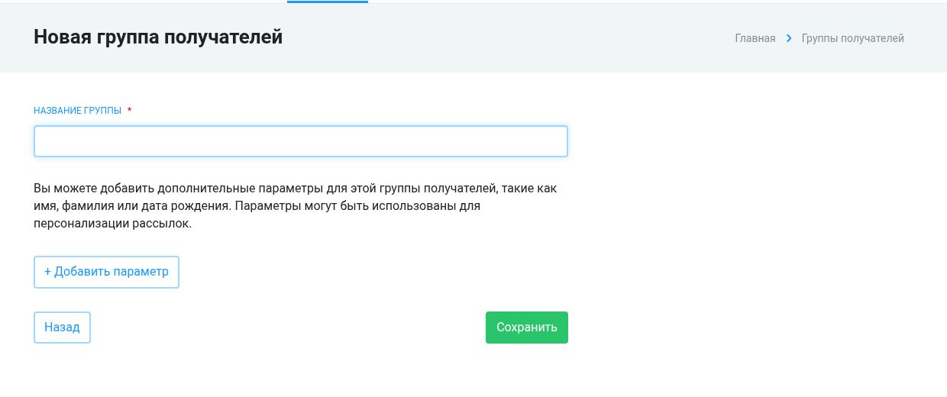Click the 'НАЗВАНИЕ ГРУППЫ' field label

[x=77, y=111]
